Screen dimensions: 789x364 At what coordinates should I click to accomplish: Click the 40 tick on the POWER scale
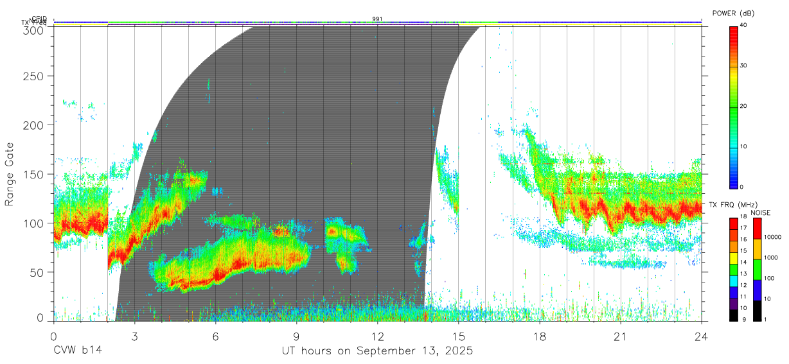pos(743,26)
